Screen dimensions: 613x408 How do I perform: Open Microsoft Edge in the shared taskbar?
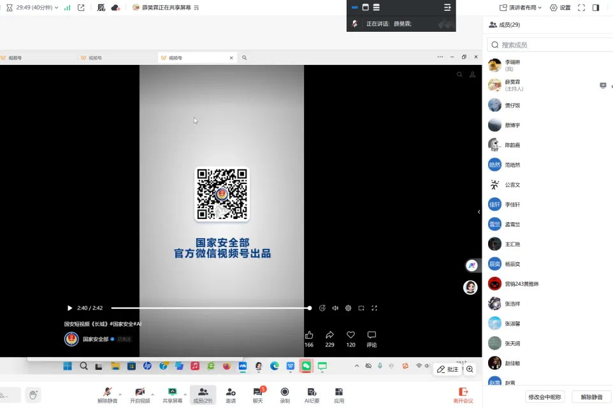(x=275, y=366)
